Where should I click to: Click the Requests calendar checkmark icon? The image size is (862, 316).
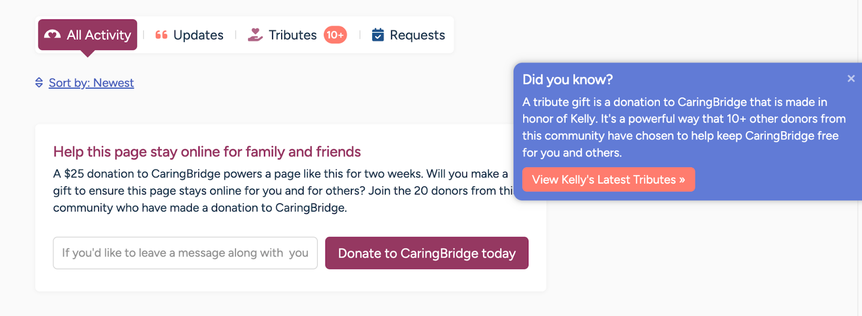(378, 35)
